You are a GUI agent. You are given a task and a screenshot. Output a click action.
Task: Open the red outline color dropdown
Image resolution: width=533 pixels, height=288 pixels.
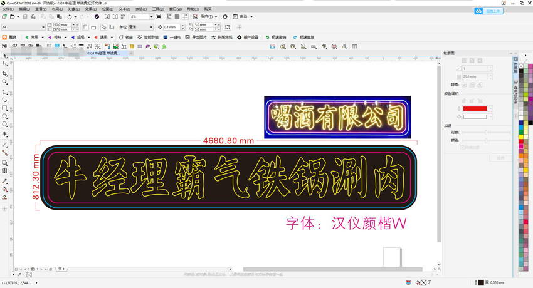click(x=490, y=108)
